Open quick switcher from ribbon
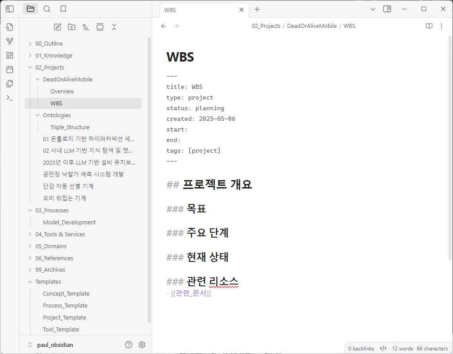The image size is (453, 354). pyautogui.click(x=10, y=27)
